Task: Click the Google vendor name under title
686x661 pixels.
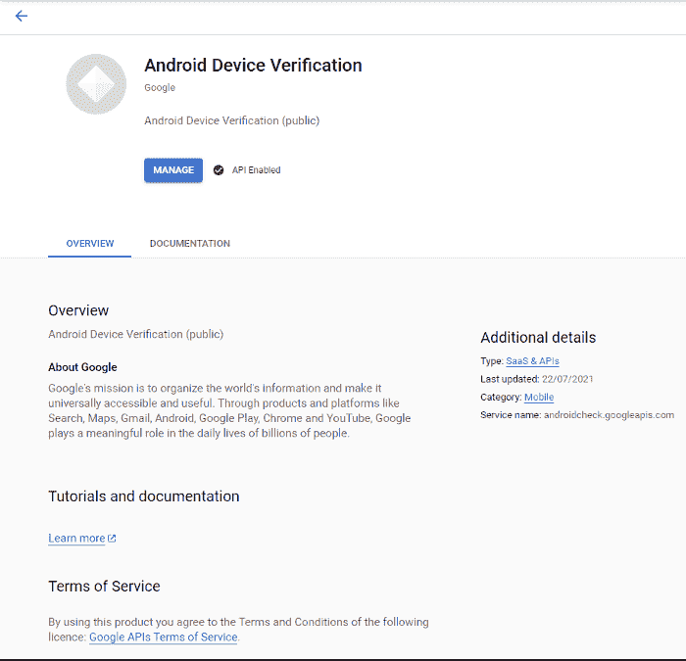Action: (160, 88)
